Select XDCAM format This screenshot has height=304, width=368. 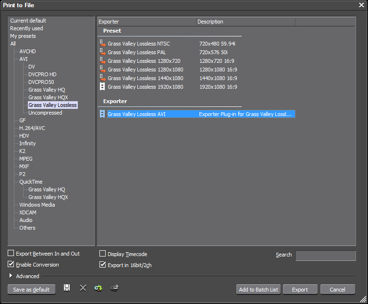click(28, 213)
